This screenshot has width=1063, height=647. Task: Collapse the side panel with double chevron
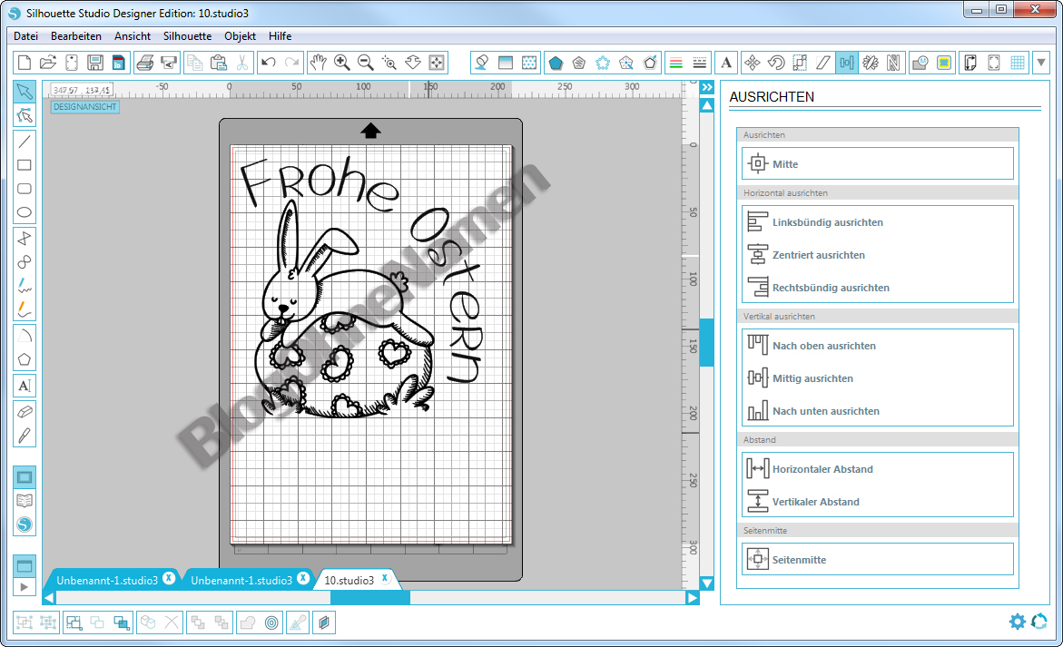click(x=706, y=86)
